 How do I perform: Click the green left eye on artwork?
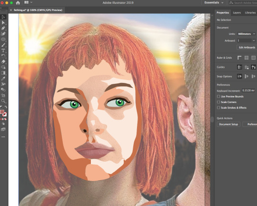(x=74, y=104)
